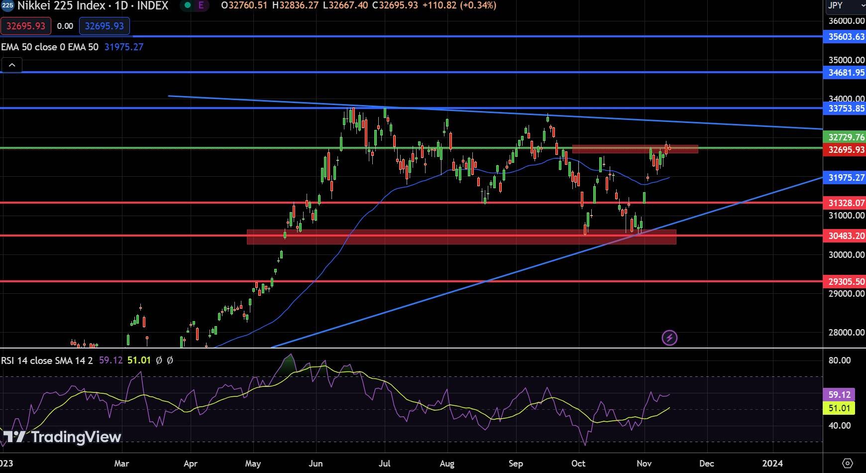The image size is (866, 473).
Task: Click the RSI legend value 59.12
Action: click(x=110, y=360)
